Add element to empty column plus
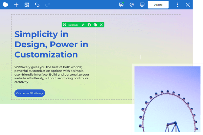 click(x=141, y=57)
